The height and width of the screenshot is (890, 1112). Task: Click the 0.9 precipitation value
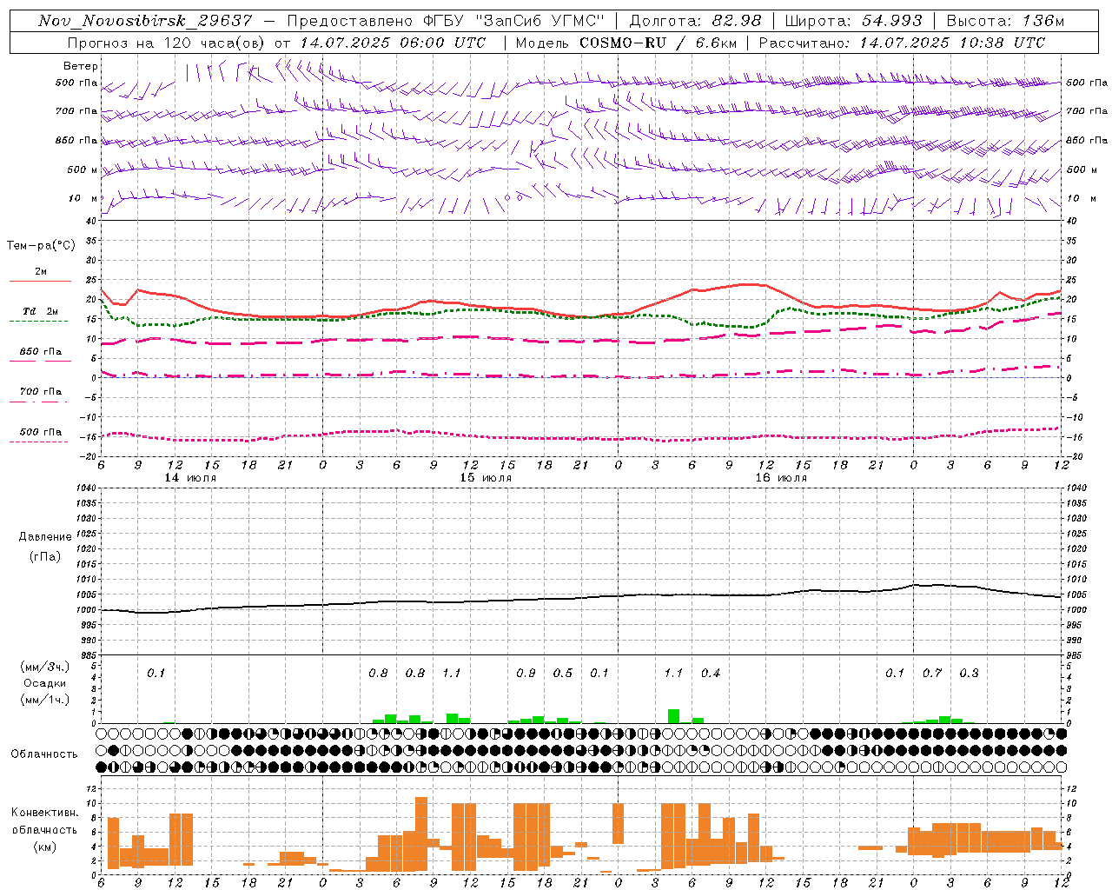click(526, 674)
